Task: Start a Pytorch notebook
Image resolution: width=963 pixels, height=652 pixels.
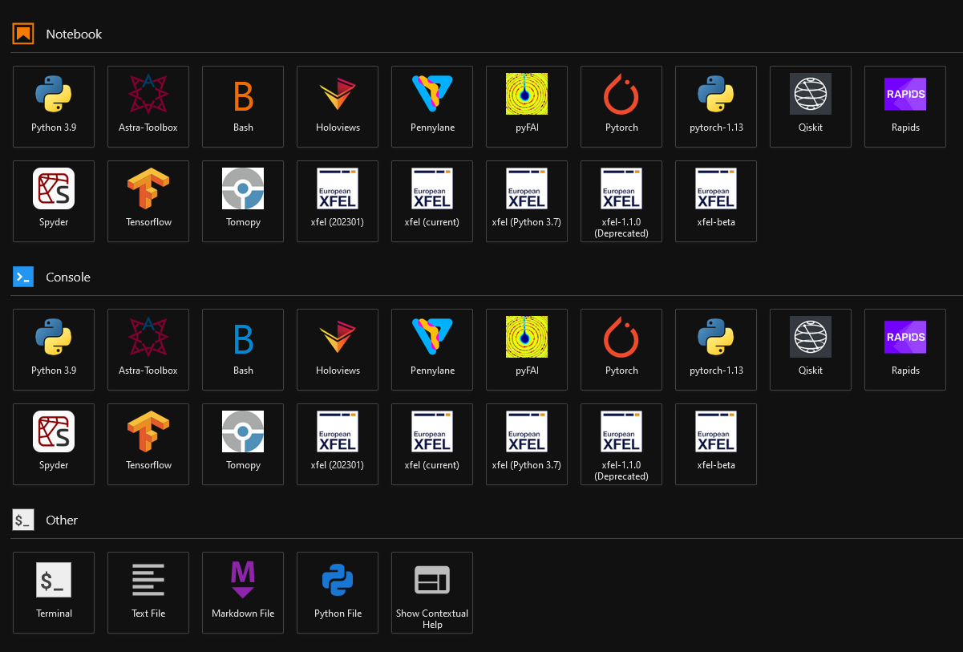Action: [621, 106]
